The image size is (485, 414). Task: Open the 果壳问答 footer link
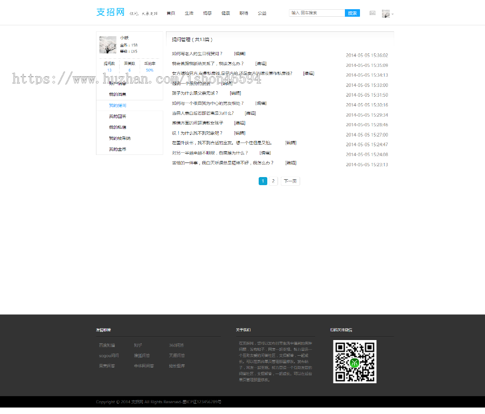tap(107, 366)
